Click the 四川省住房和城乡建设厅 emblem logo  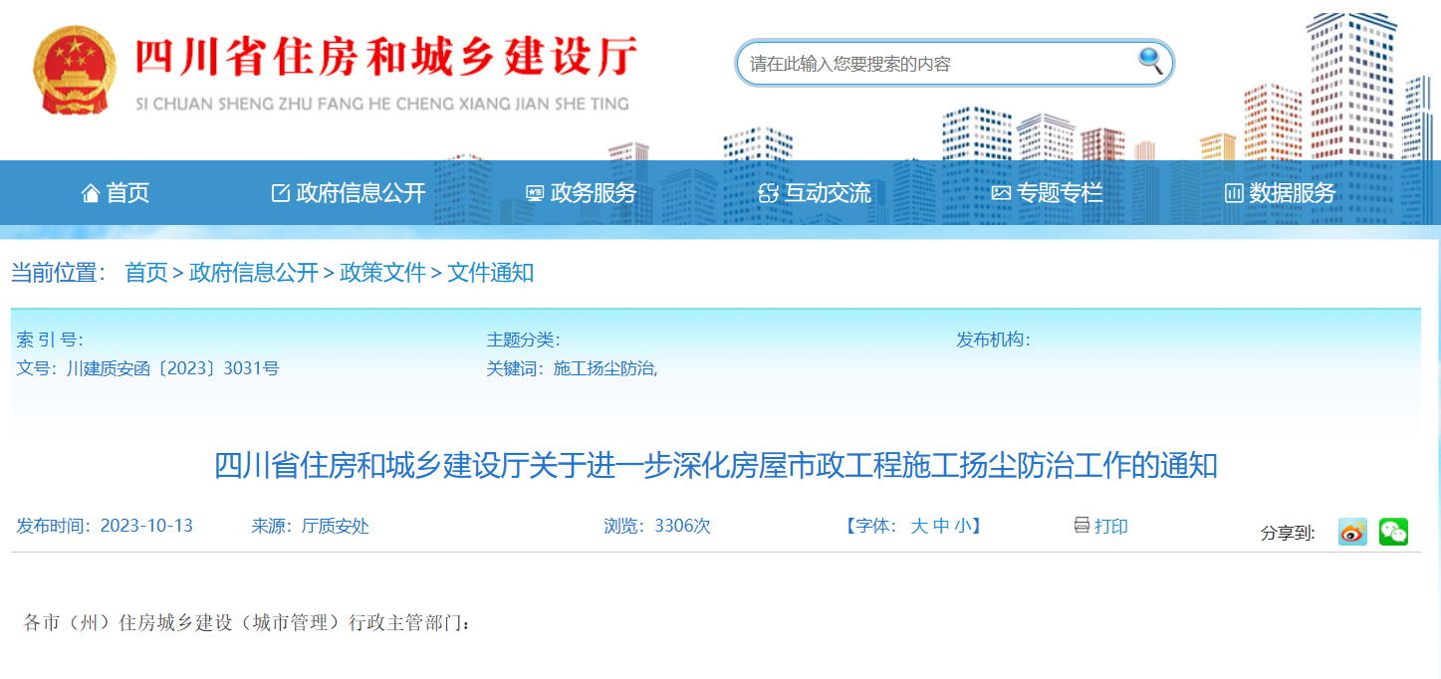click(x=76, y=67)
